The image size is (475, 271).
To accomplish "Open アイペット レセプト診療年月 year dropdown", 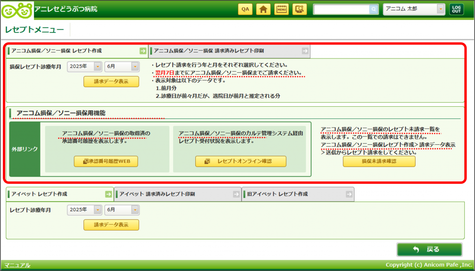I will [84, 210].
